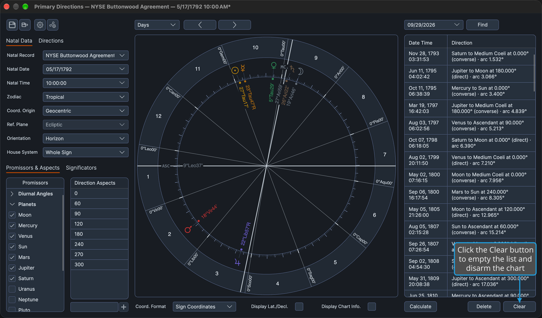The image size is (542, 318).
Task: Collapse the Planets group
Action: pos(12,204)
